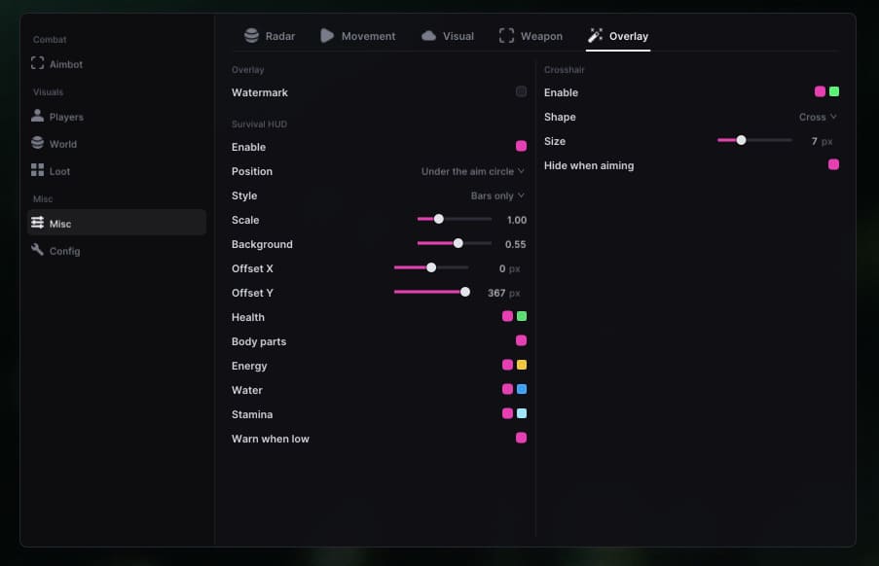
Task: Switch to the Movement tab
Action: [357, 36]
